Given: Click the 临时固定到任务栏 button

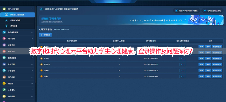Looking at the screenshot, I should point(212,11).
